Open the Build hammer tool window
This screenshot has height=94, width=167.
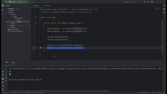click(x=3, y=75)
